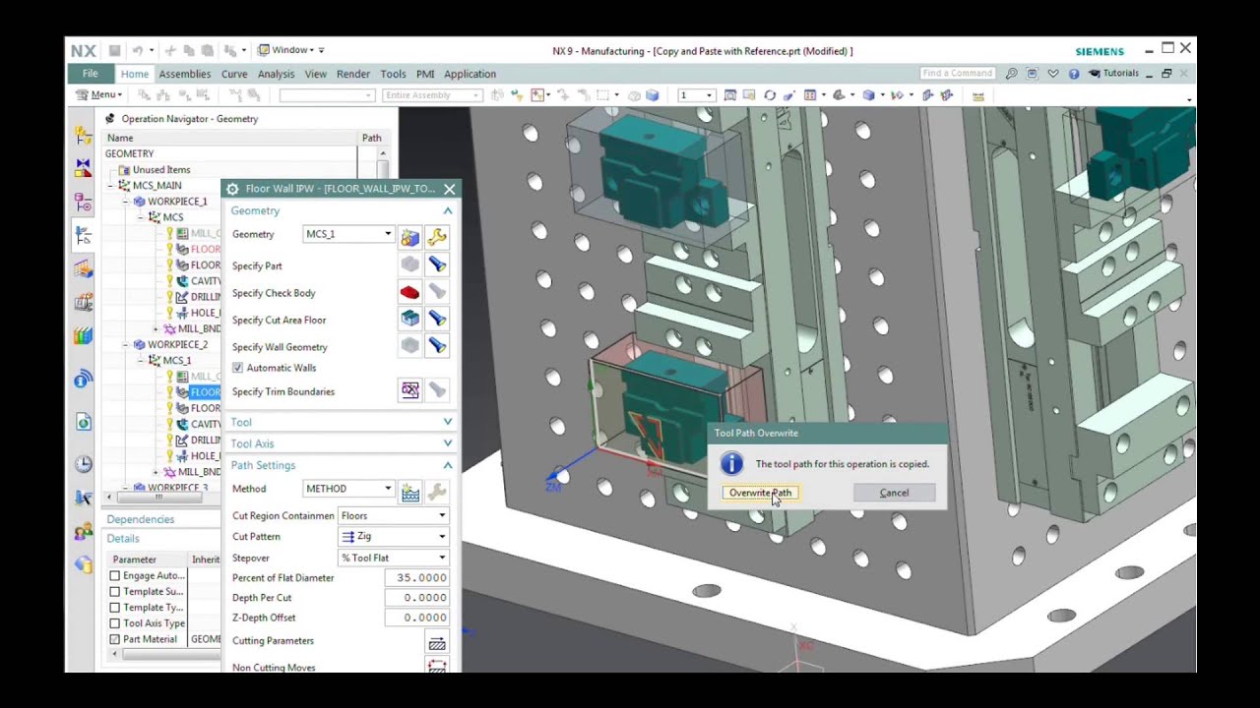Switch to the Curve ribbon tab
This screenshot has height=708, width=1260.
234,74
